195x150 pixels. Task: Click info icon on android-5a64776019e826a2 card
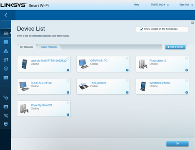click(68, 70)
